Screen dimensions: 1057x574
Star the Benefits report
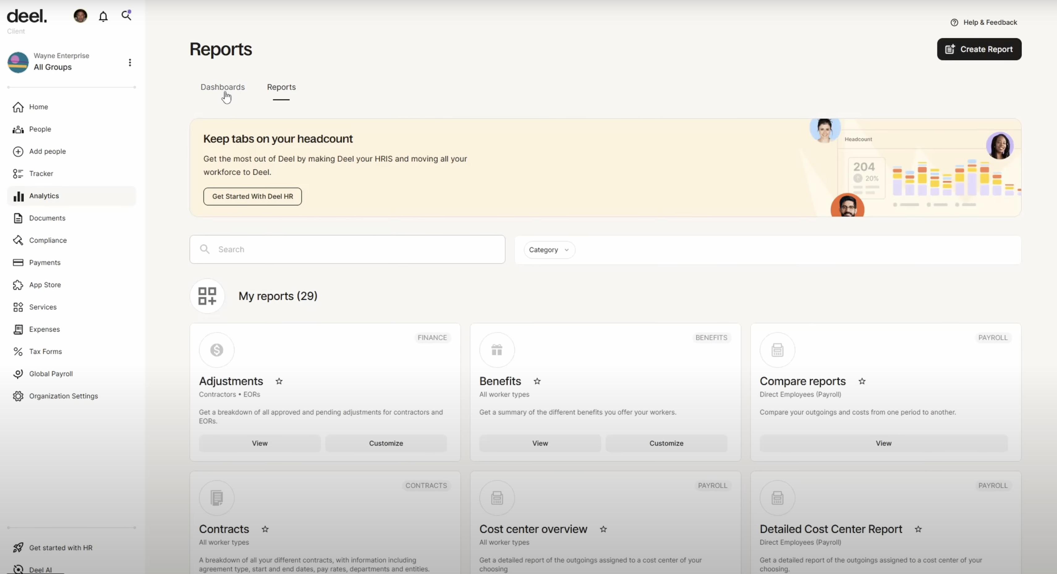tap(537, 382)
